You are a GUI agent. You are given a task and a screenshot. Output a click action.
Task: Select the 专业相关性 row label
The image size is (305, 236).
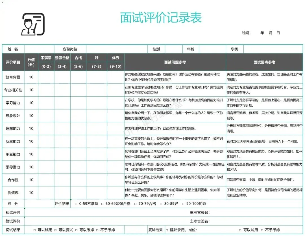click(13, 90)
